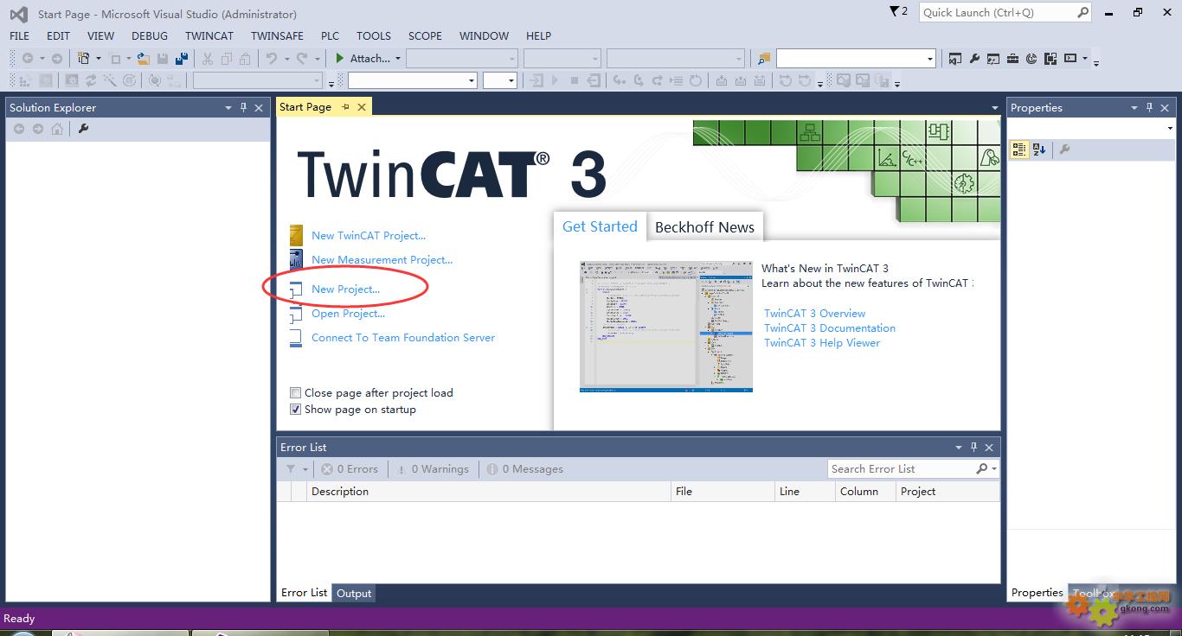Viewport: 1182px width, 636px height.
Task: Open the TwinCAT 3 Help Viewer link
Action: click(x=822, y=342)
